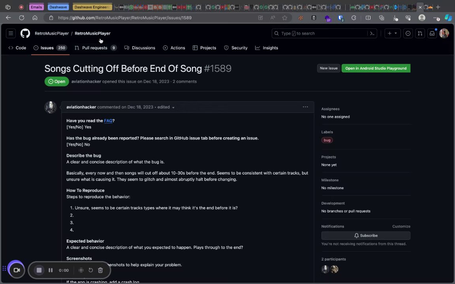Subscribe to thread notifications
The width and height of the screenshot is (455, 284).
click(366, 235)
